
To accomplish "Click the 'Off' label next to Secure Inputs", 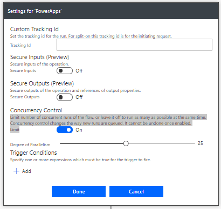I will [x=79, y=71].
